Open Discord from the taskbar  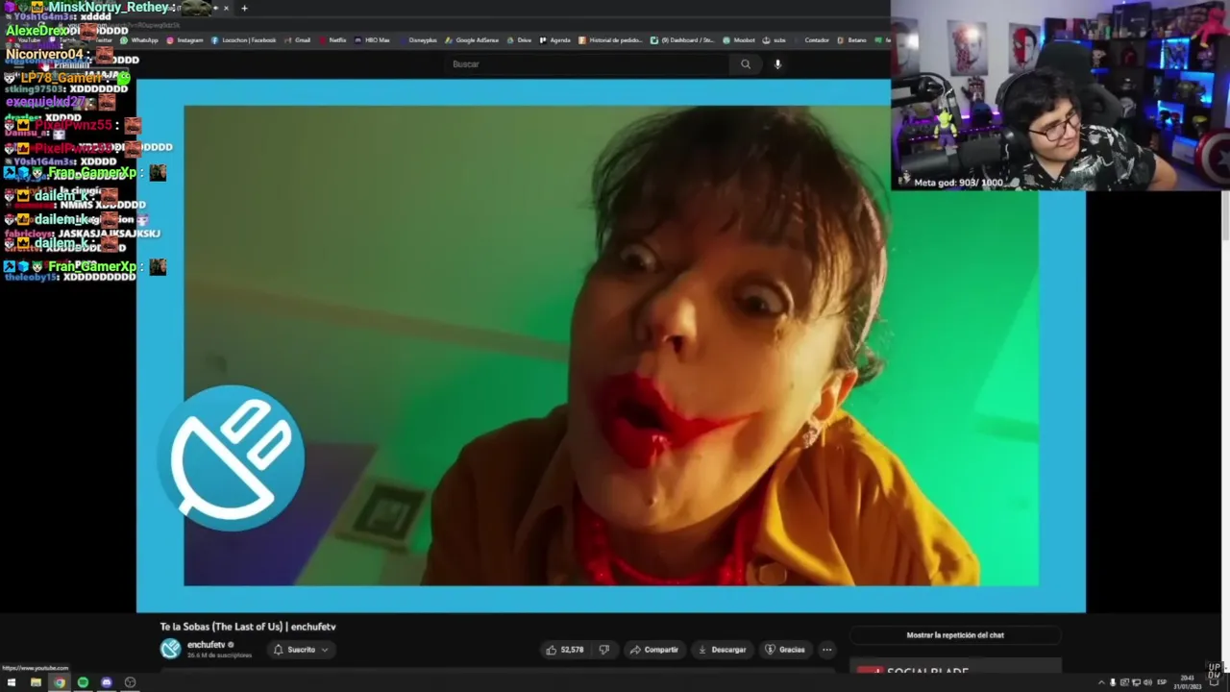click(107, 682)
